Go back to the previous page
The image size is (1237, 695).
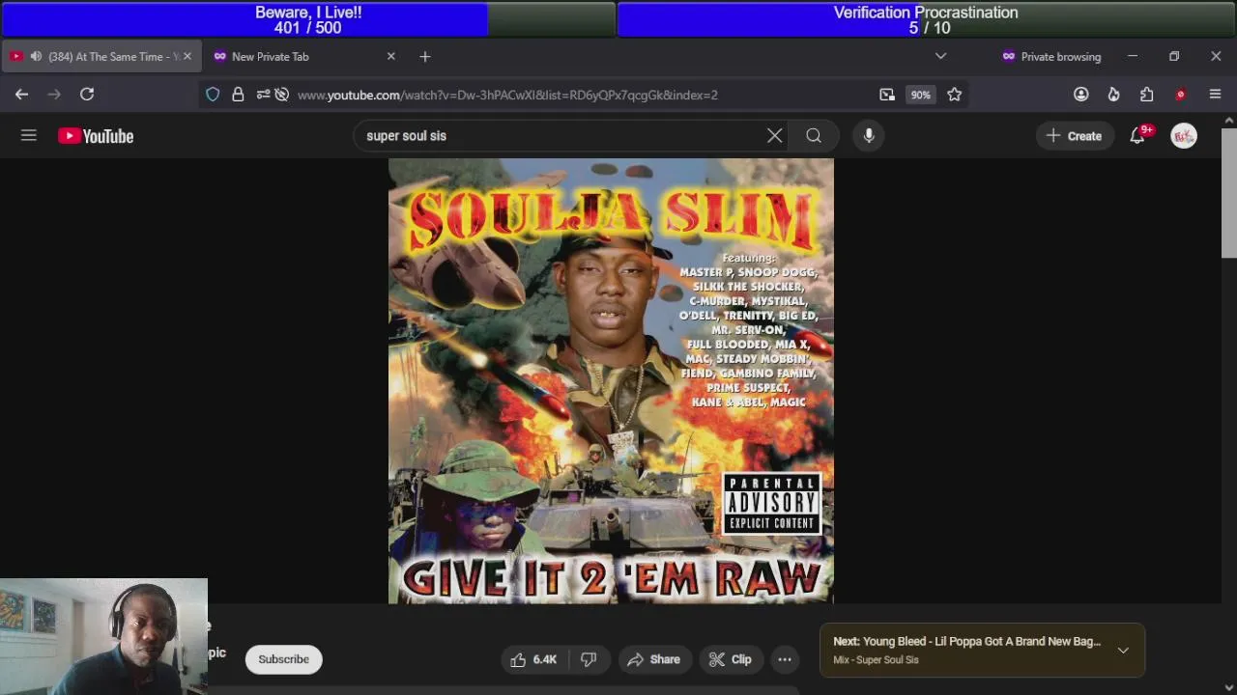click(x=21, y=94)
